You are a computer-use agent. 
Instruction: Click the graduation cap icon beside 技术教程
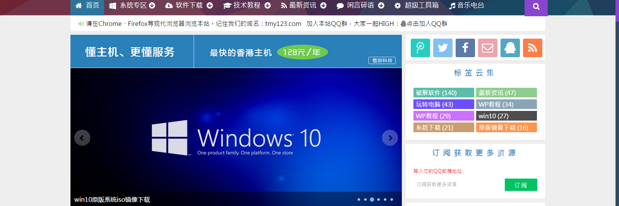click(x=227, y=5)
